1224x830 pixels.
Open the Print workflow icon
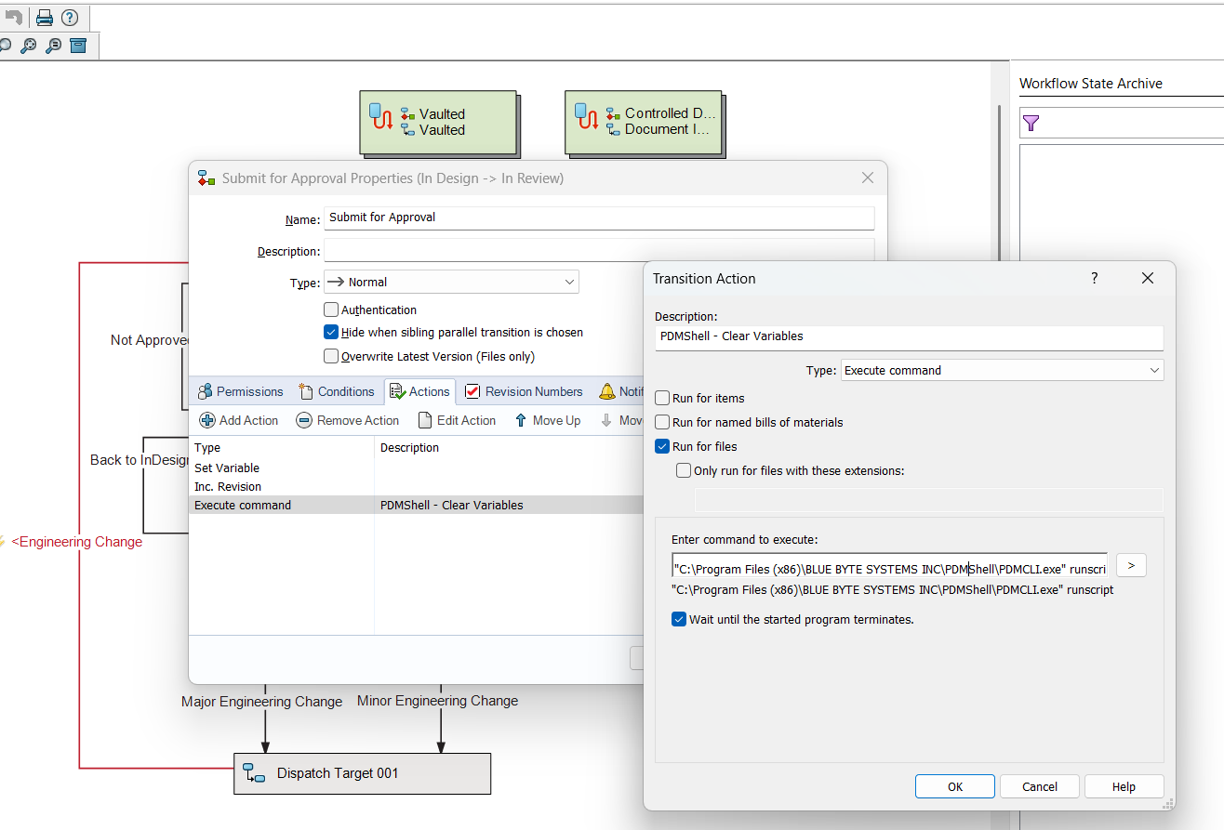pyautogui.click(x=44, y=16)
